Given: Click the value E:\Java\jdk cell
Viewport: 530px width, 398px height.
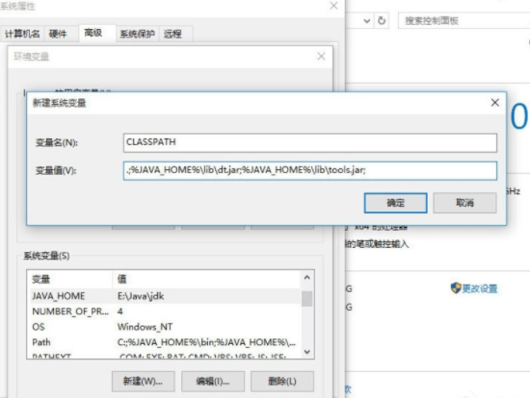Looking at the screenshot, I should (141, 296).
